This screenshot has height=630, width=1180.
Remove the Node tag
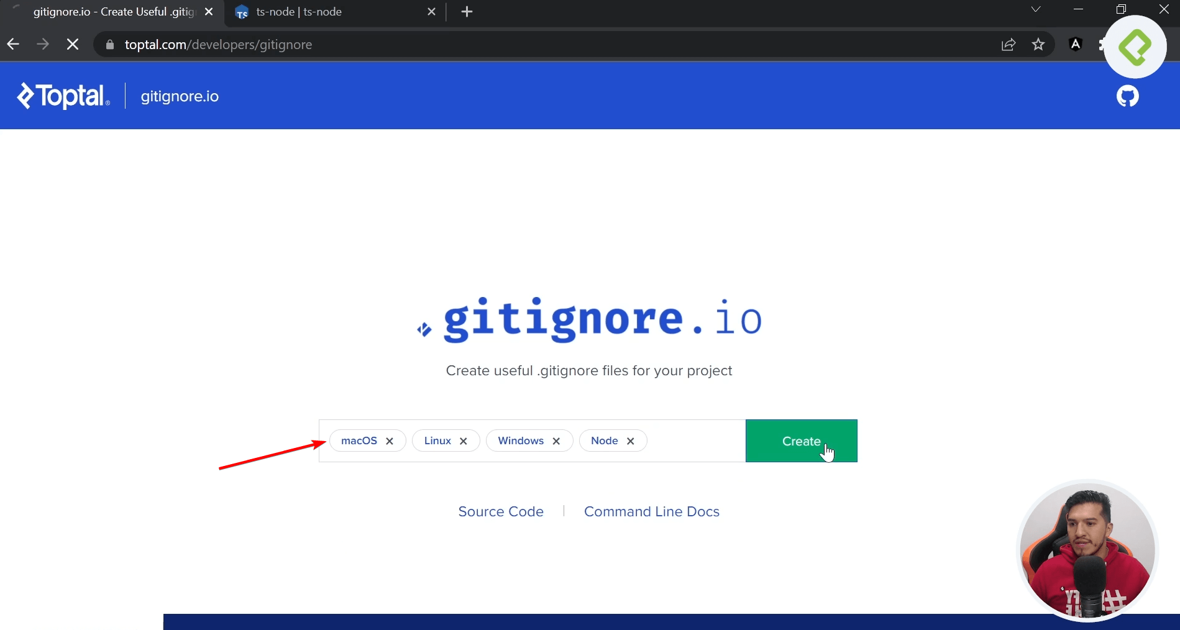(630, 441)
